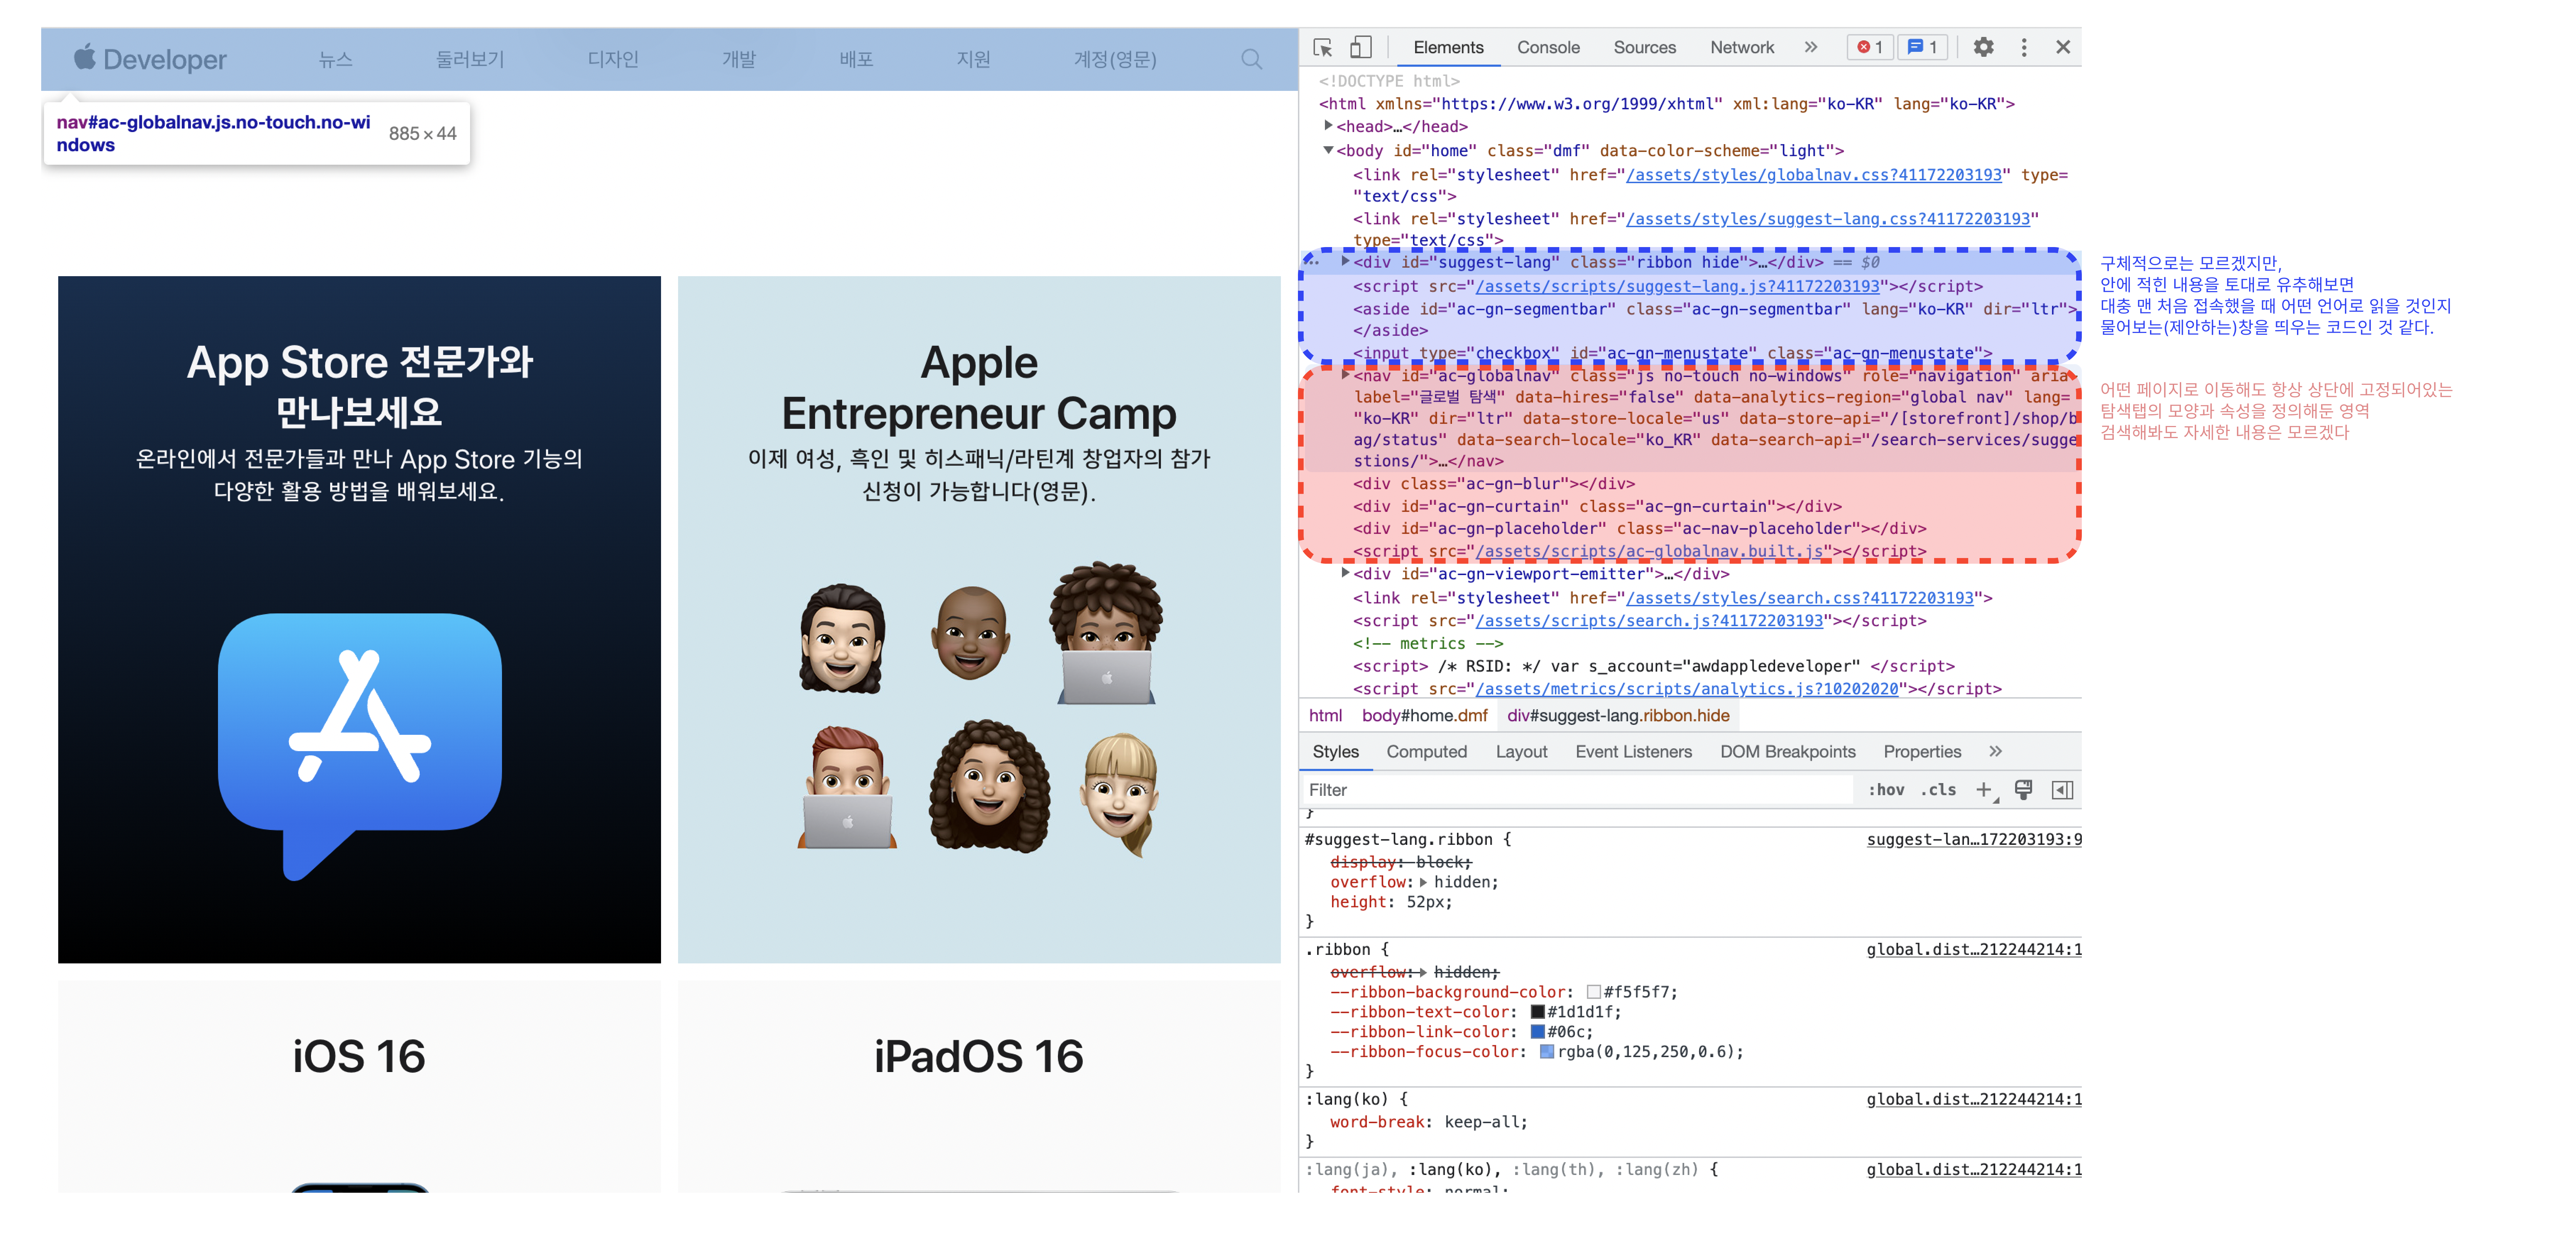Open suggest-lan…172203193:9 source link
Image resolution: width=2576 pixels, height=1241 pixels.
pos(1974,839)
